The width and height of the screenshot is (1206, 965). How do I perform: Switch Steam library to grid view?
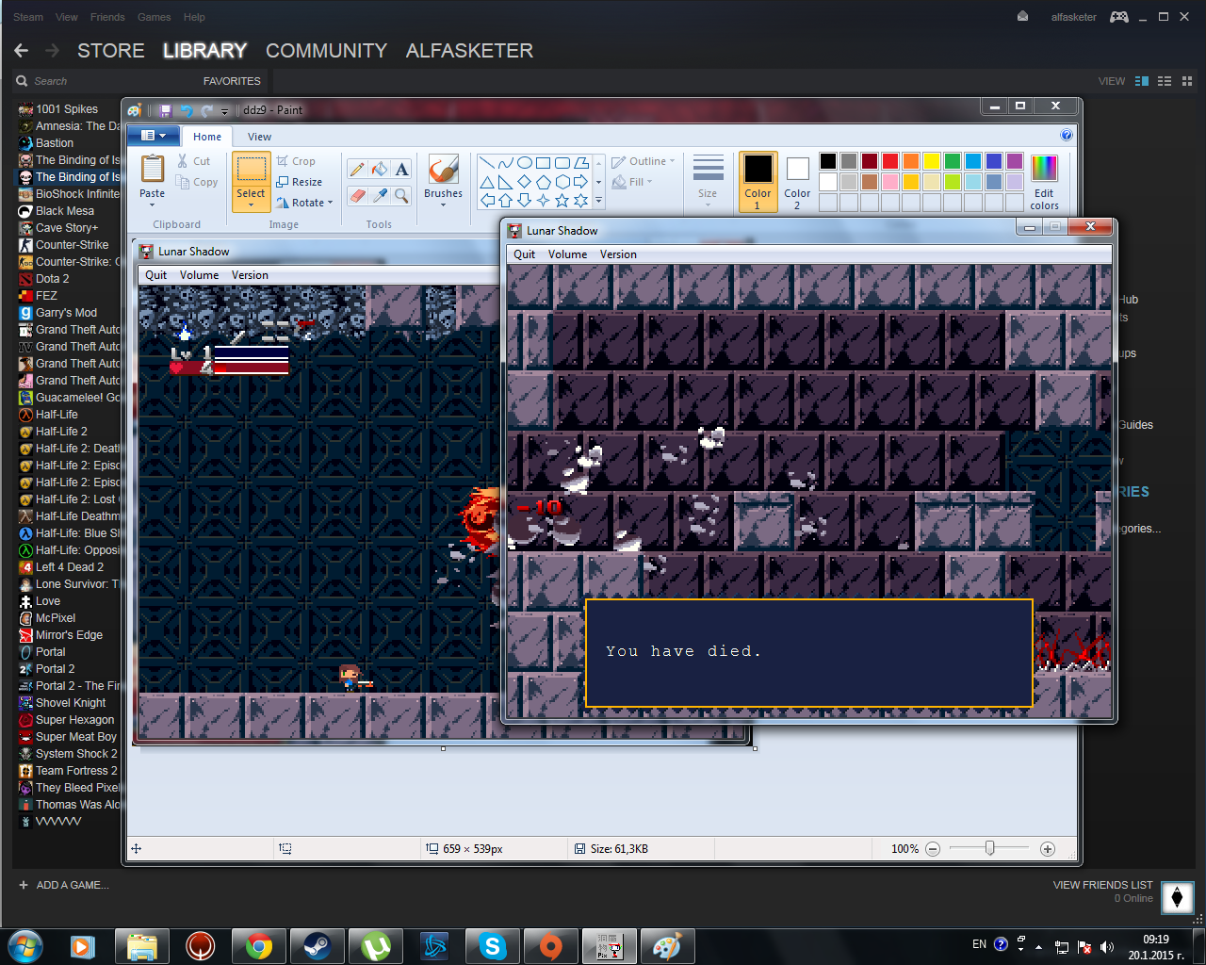[1187, 81]
